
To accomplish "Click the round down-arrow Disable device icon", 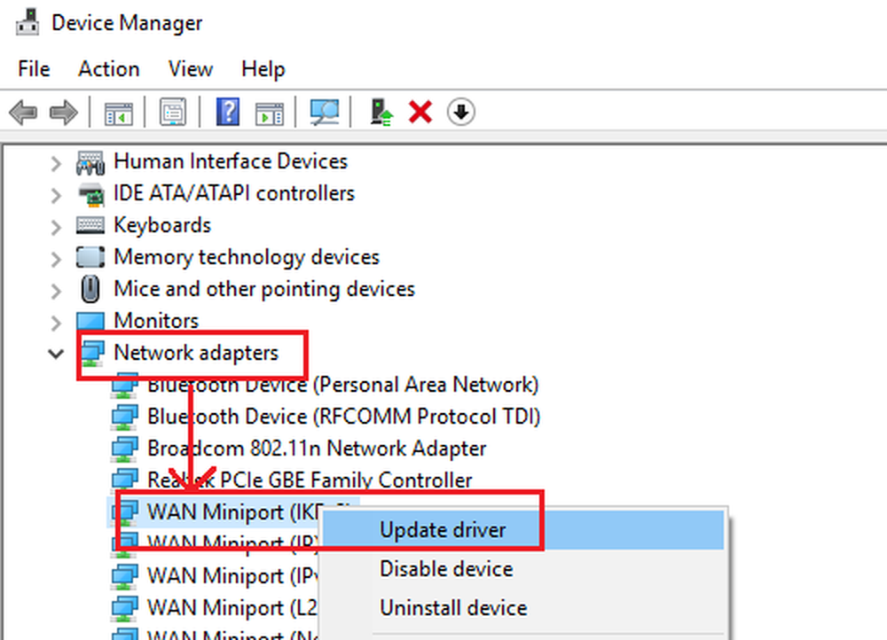I will tap(460, 113).
